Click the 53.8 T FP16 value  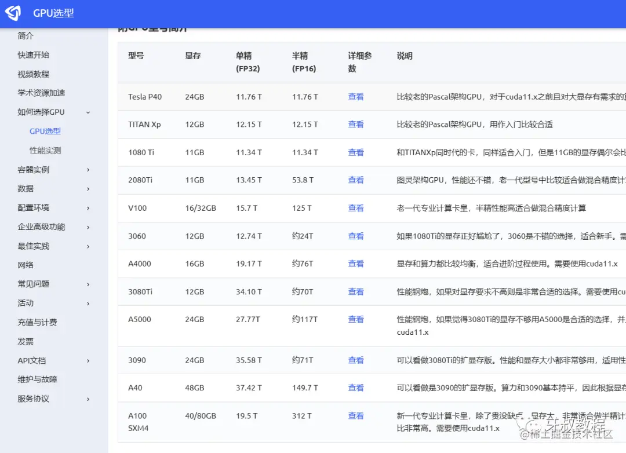point(303,180)
